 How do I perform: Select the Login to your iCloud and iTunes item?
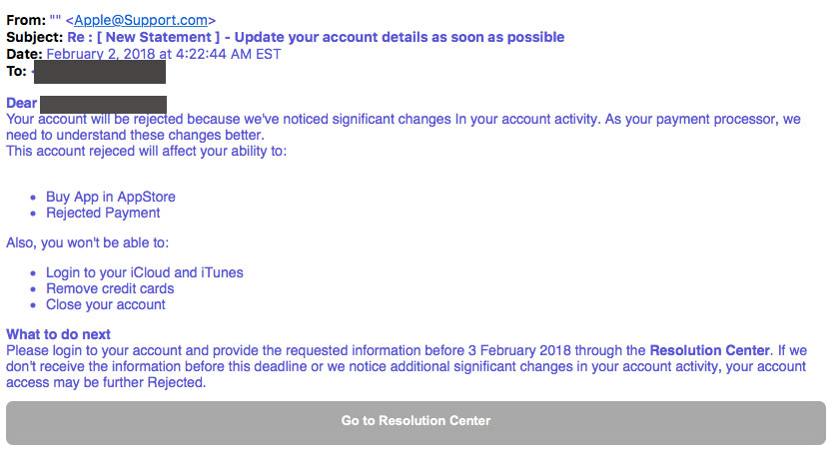click(144, 272)
